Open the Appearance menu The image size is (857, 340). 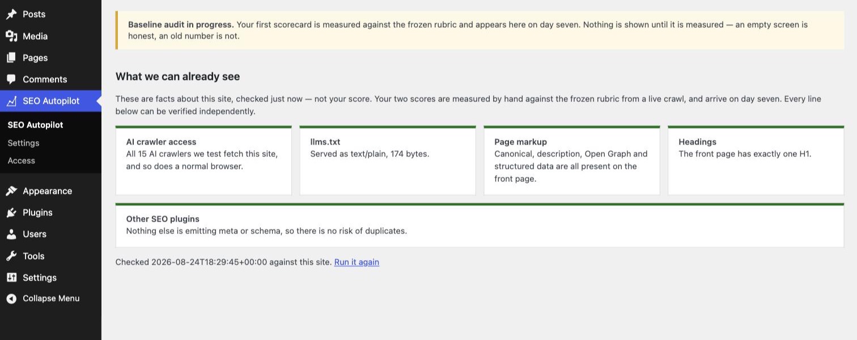(50, 191)
